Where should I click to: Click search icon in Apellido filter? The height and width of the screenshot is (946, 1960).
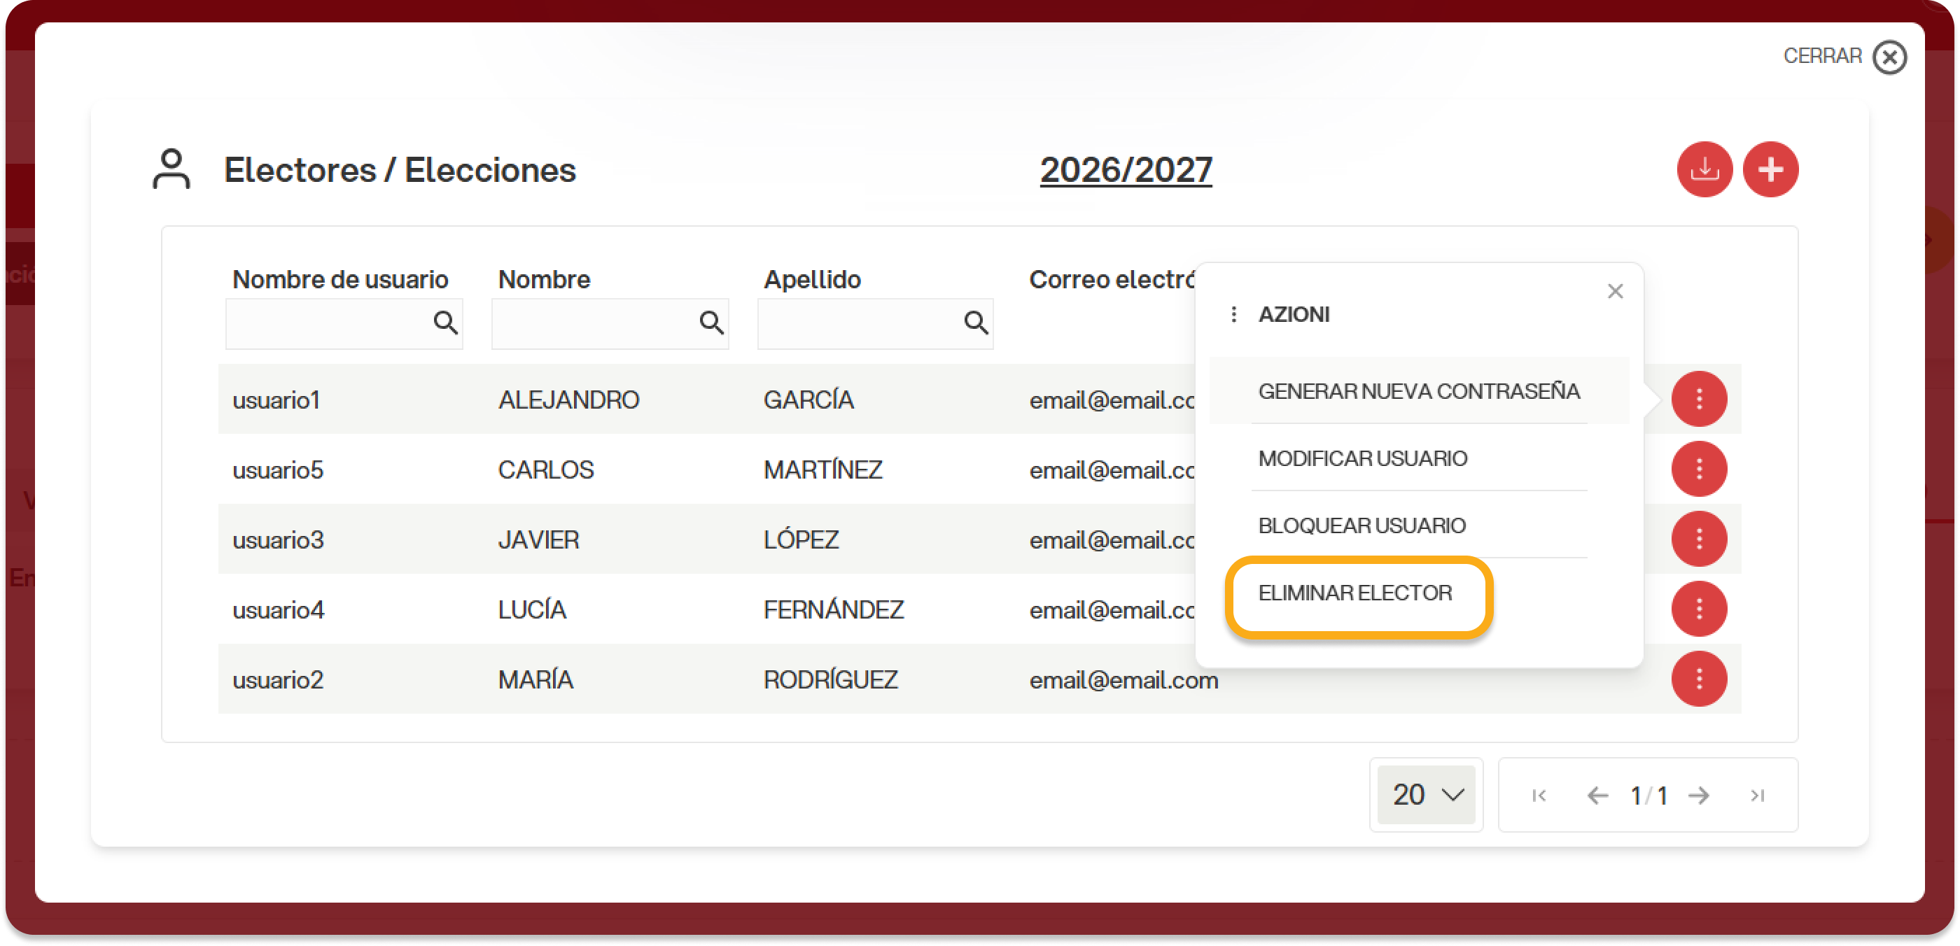975,323
